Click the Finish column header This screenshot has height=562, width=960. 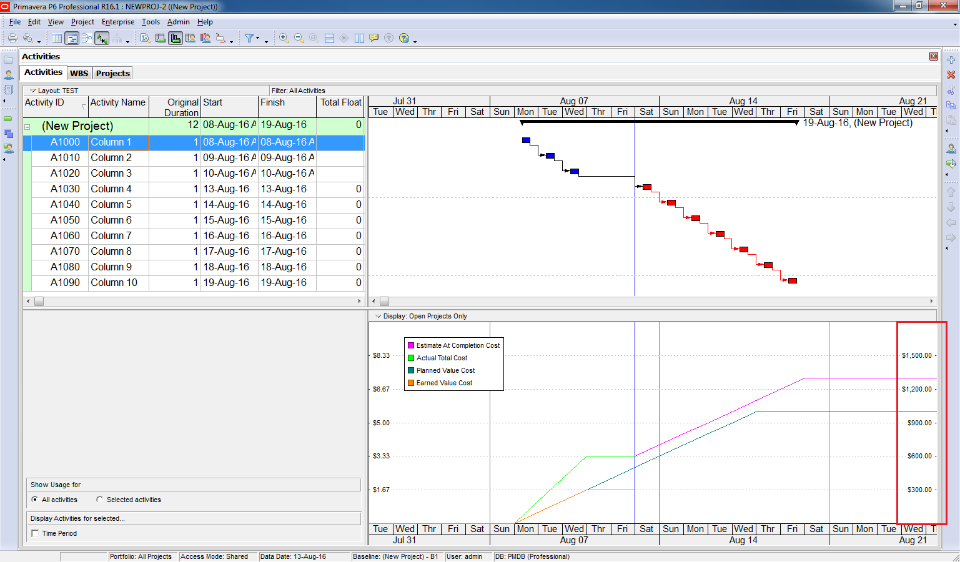coord(287,107)
